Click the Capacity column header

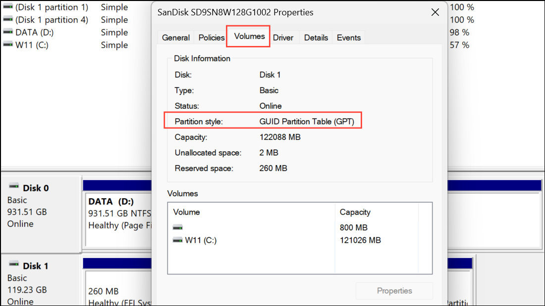(355, 212)
